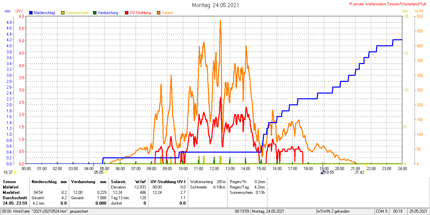Click the Verdunstung Gesamt value 1.880
Viewport: 430px width, 215px height.
[101, 198]
